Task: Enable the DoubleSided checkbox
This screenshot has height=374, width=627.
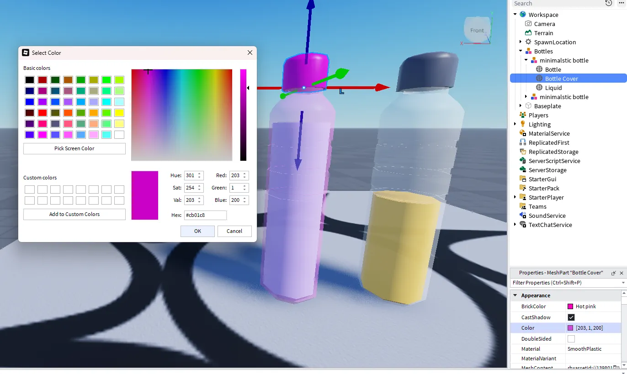Action: tap(571, 339)
